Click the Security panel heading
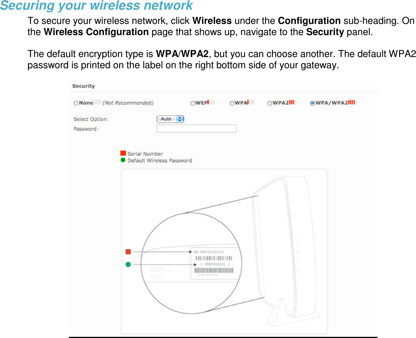The width and height of the screenshot is (416, 338). pos(84,86)
